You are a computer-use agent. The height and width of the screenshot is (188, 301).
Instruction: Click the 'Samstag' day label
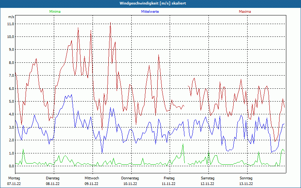[x=208, y=178]
